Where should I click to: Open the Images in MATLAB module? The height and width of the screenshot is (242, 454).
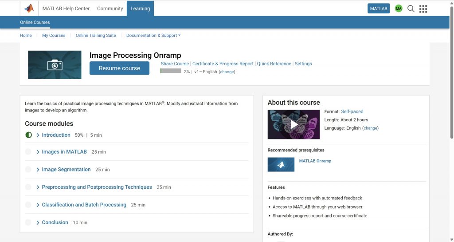[x=64, y=151]
